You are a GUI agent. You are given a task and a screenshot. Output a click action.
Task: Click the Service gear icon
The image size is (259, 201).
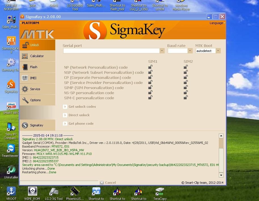click(25, 89)
